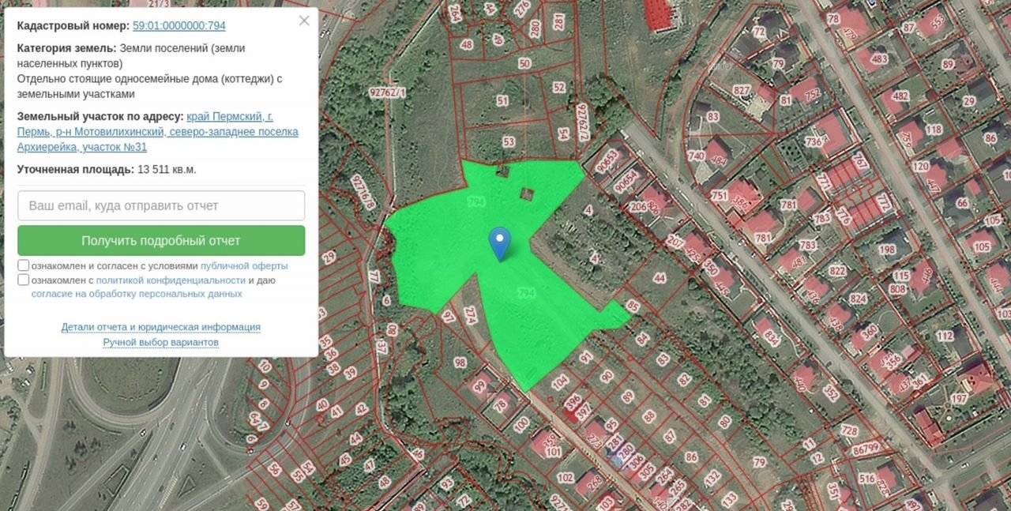Click the blue location marker pin
1011x511 pixels.
point(499,242)
